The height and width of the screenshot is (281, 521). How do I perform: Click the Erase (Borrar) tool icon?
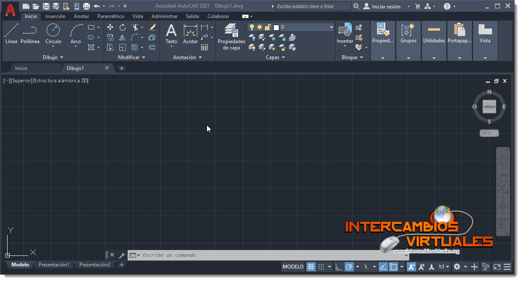pos(152,27)
